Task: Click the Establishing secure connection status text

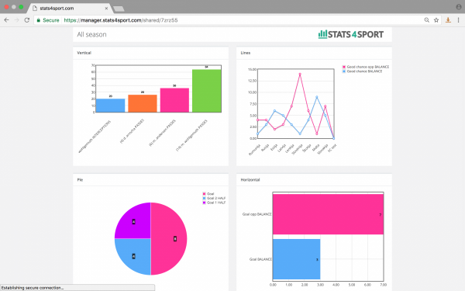Action: click(32, 288)
